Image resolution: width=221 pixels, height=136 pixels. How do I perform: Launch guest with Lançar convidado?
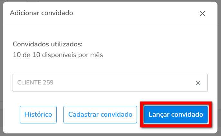176,114
